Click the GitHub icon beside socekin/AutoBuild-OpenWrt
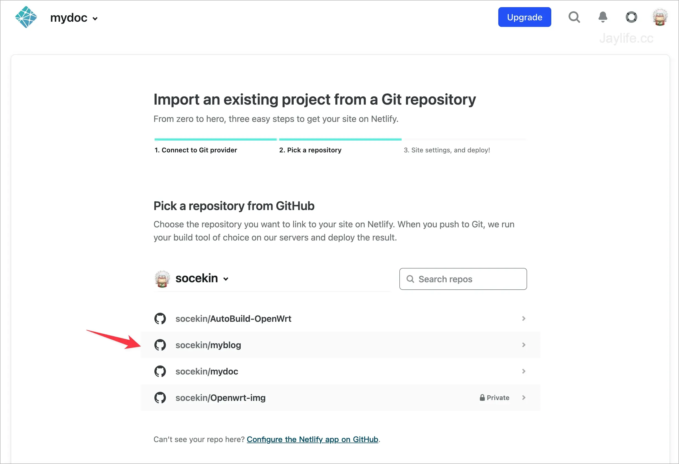 [x=160, y=318]
